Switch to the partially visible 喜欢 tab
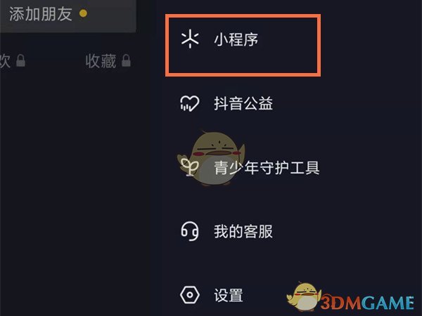 tap(5, 61)
